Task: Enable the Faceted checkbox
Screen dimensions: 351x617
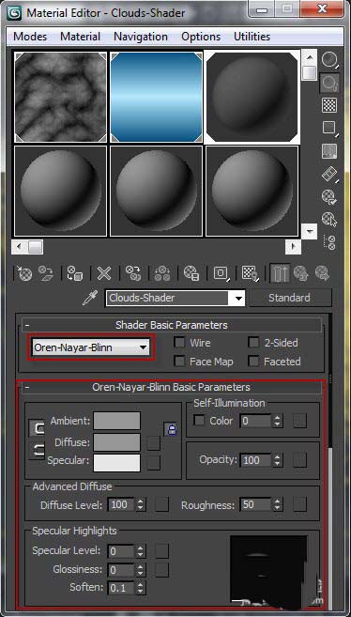Action: [x=253, y=362]
